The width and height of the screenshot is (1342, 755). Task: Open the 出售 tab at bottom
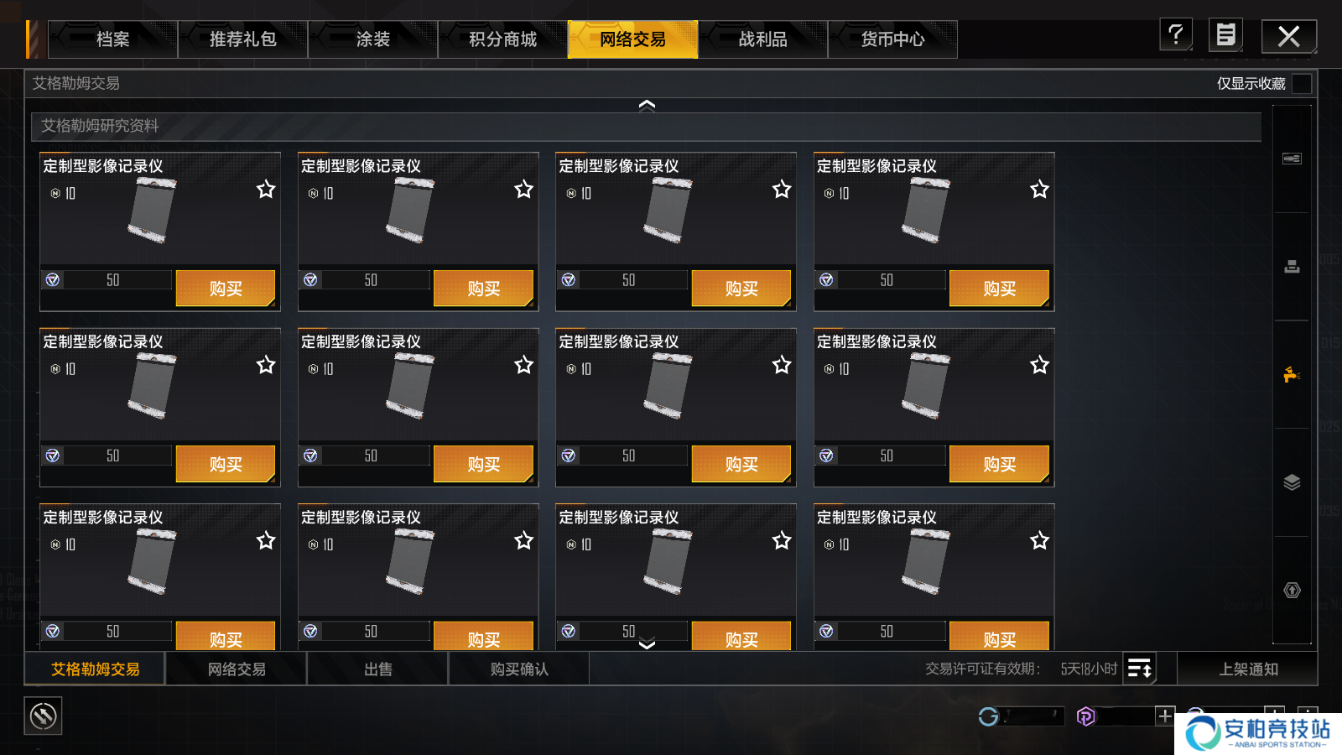click(378, 669)
